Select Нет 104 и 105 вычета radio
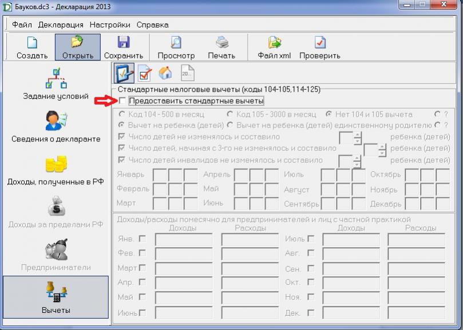The image size is (463, 330). pyautogui.click(x=329, y=114)
